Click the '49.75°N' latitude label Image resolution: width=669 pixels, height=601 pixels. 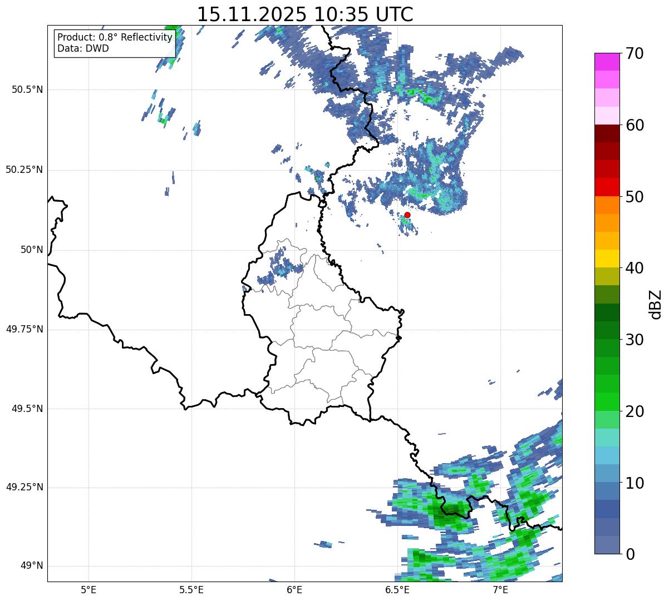pos(24,329)
